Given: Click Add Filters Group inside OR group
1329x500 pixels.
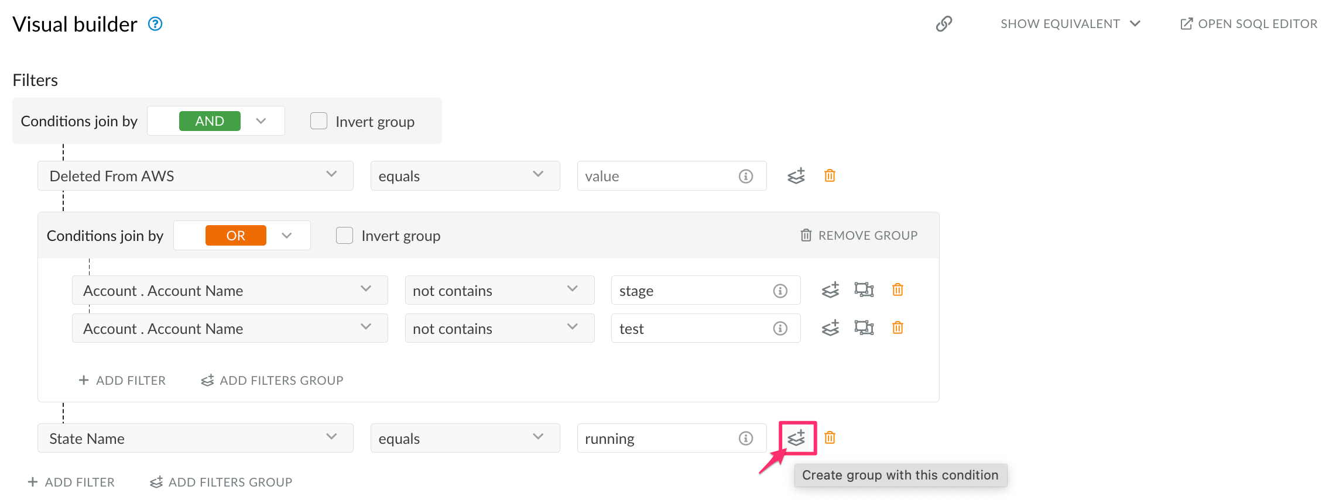Looking at the screenshot, I should coord(272,381).
